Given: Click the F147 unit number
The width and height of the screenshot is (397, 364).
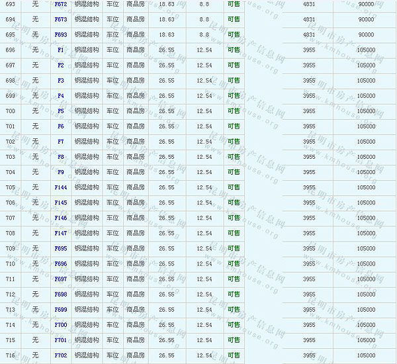Looking at the screenshot, I should coord(60,233).
